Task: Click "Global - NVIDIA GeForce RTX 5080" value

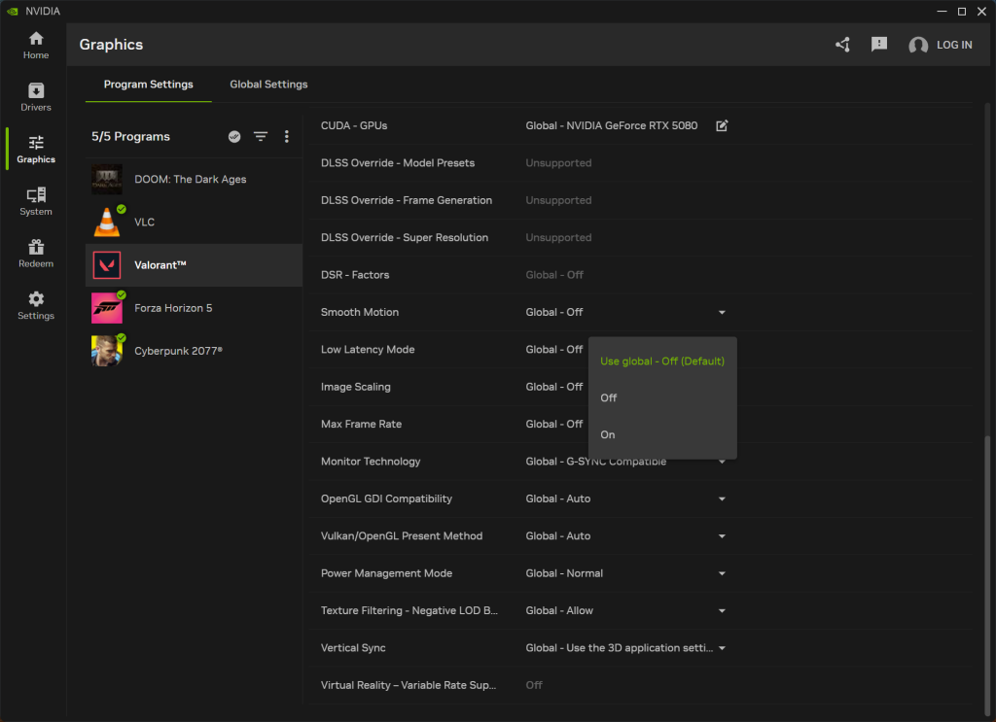Action: click(611, 125)
